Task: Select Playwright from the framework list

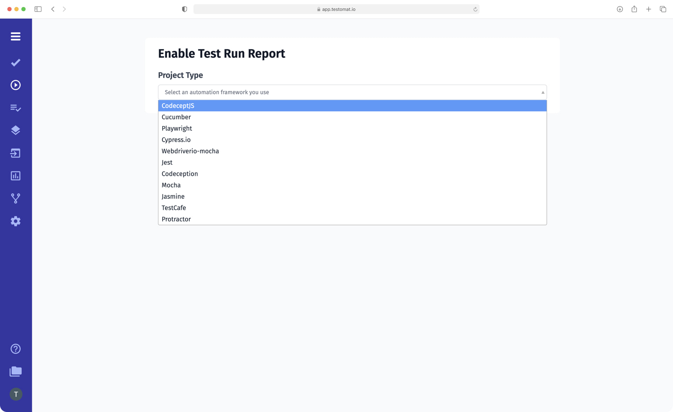Action: tap(177, 128)
